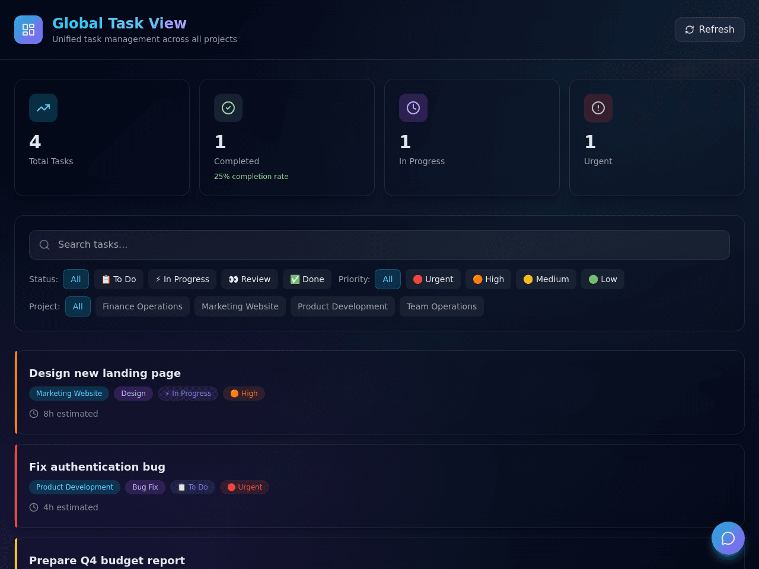Viewport: 759px width, 569px height.
Task: Click Urgent badge on authentication bug task
Action: [x=244, y=487]
